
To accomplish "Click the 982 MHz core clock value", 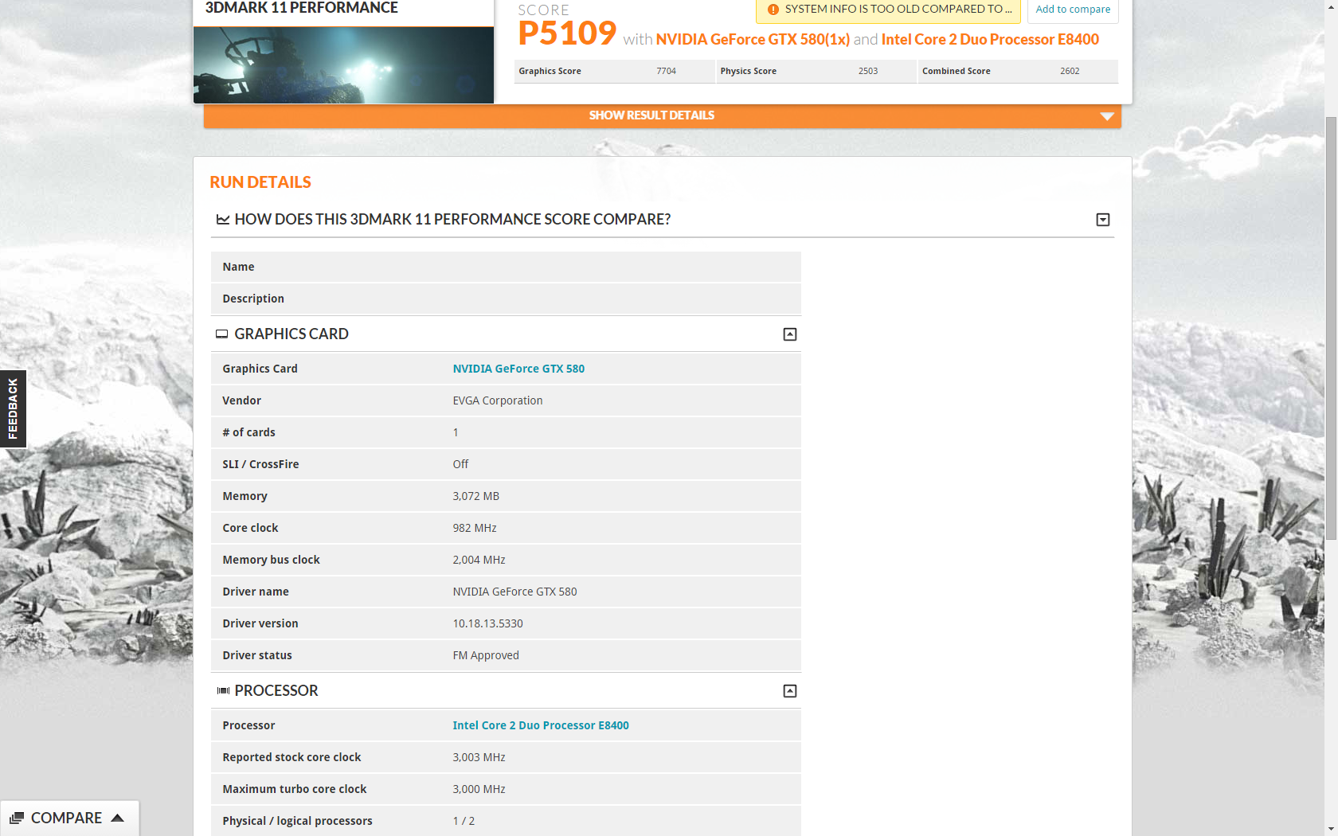I will pyautogui.click(x=475, y=528).
